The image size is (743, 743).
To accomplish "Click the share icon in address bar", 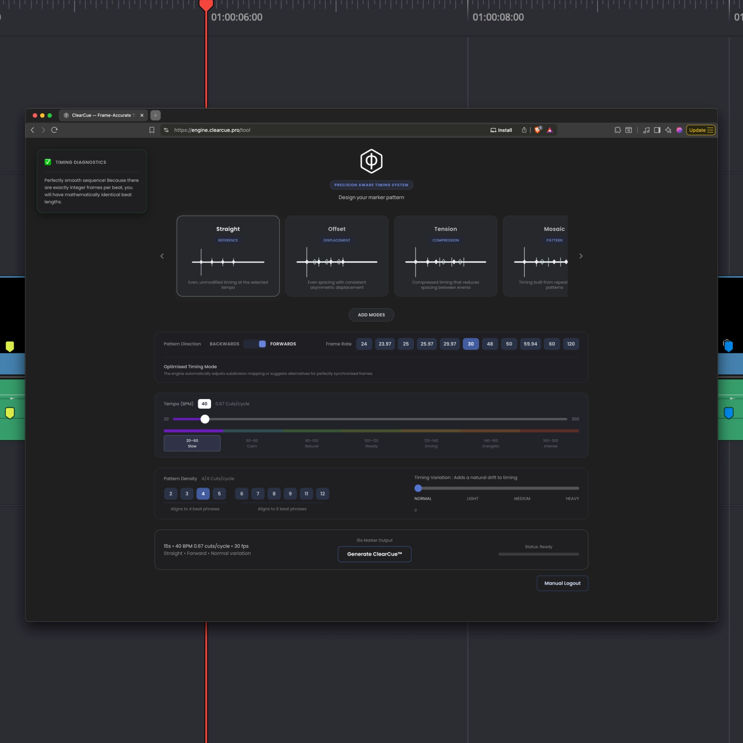I will coord(524,130).
